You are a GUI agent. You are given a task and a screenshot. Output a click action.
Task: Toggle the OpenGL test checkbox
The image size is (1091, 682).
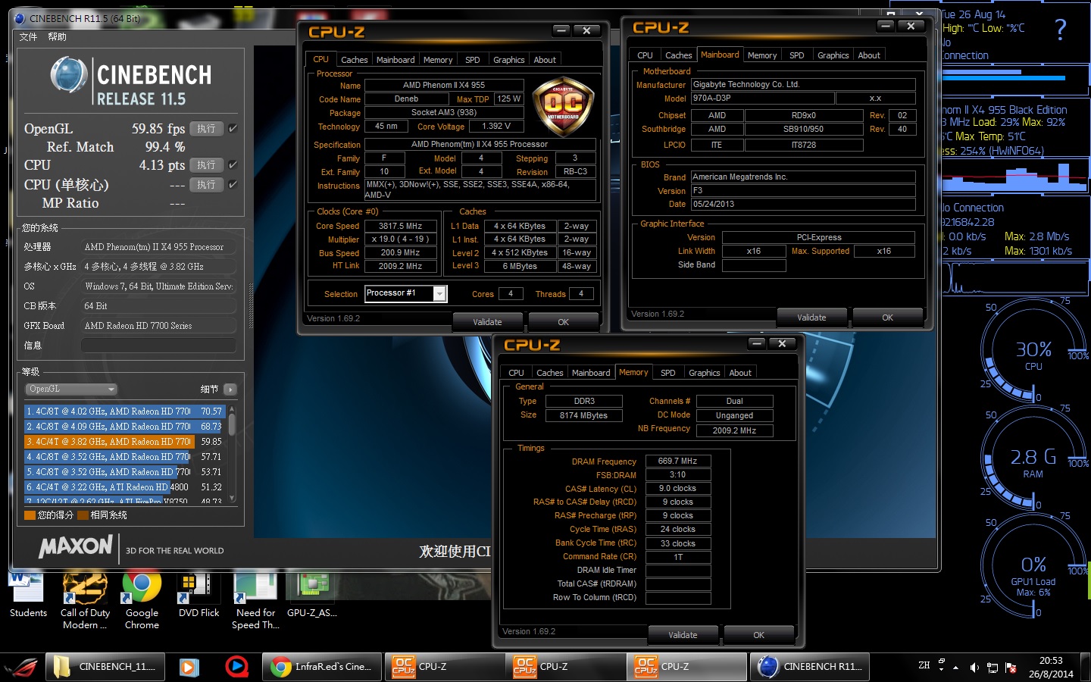click(233, 129)
